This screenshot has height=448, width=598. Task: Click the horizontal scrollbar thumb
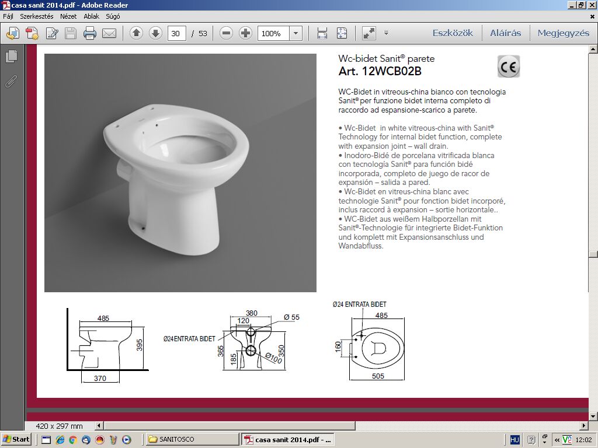pos(230,425)
